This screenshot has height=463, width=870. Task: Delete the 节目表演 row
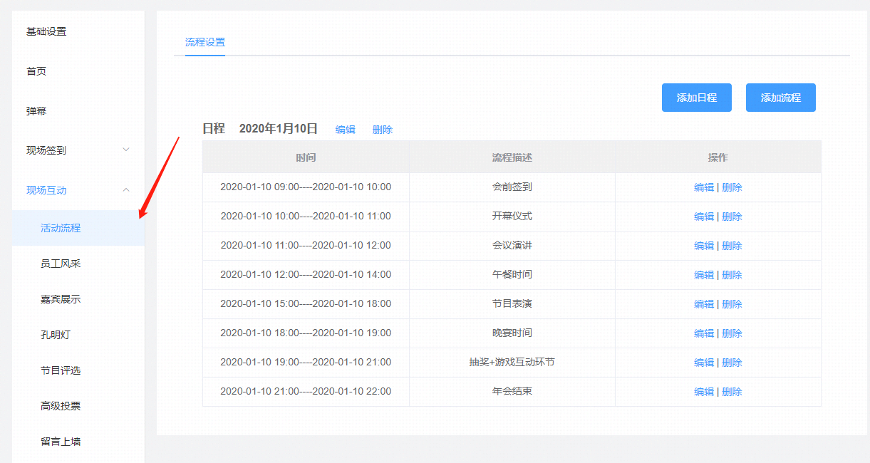pos(732,304)
